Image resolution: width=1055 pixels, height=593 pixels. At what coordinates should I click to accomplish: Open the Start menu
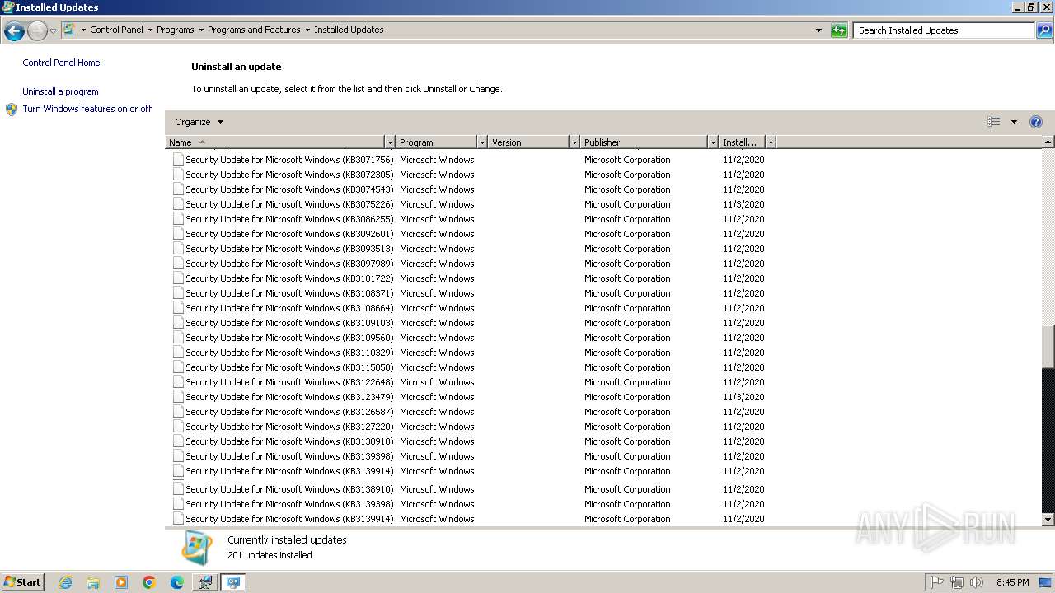pos(22,581)
